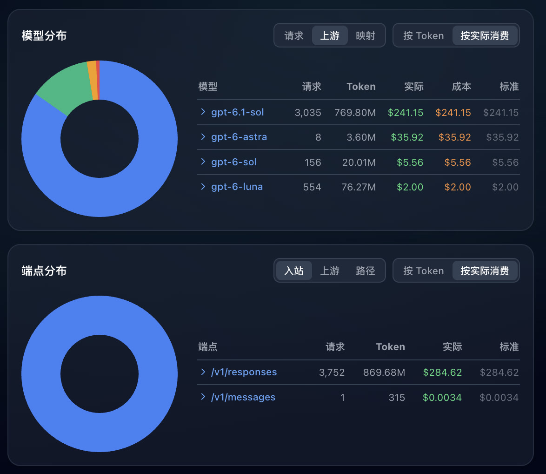The height and width of the screenshot is (474, 546).
Task: Click the 76.27M token value
Action: [x=358, y=187]
